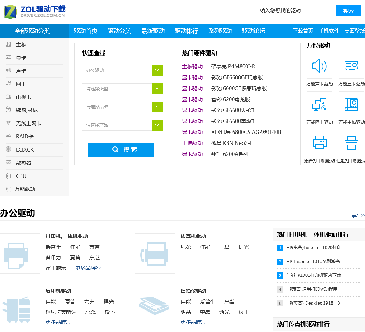The height and width of the screenshot is (332, 365).
Task: Click the ZOL driver download logo
Action: (x=34, y=12)
